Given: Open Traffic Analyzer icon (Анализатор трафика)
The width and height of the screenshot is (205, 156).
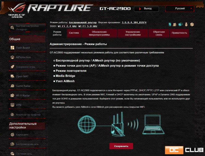Looking at the screenshot, I should [x=12, y=114].
